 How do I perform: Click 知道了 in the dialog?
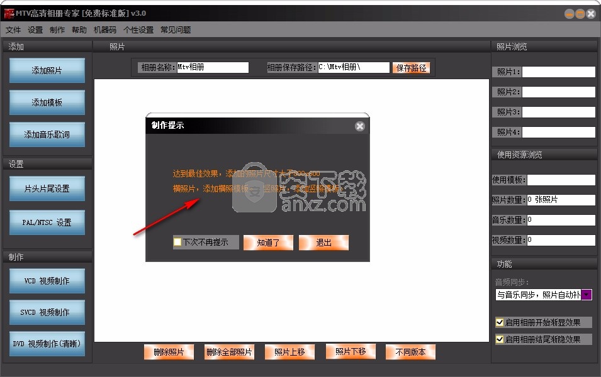(x=268, y=243)
